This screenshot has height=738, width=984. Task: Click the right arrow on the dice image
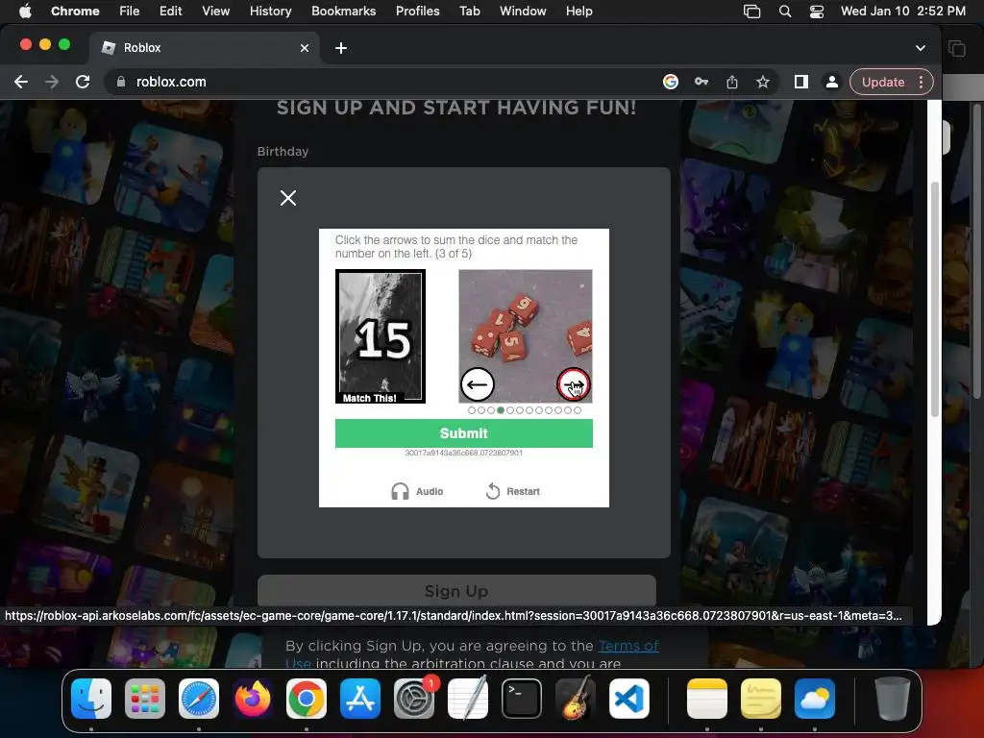(573, 384)
